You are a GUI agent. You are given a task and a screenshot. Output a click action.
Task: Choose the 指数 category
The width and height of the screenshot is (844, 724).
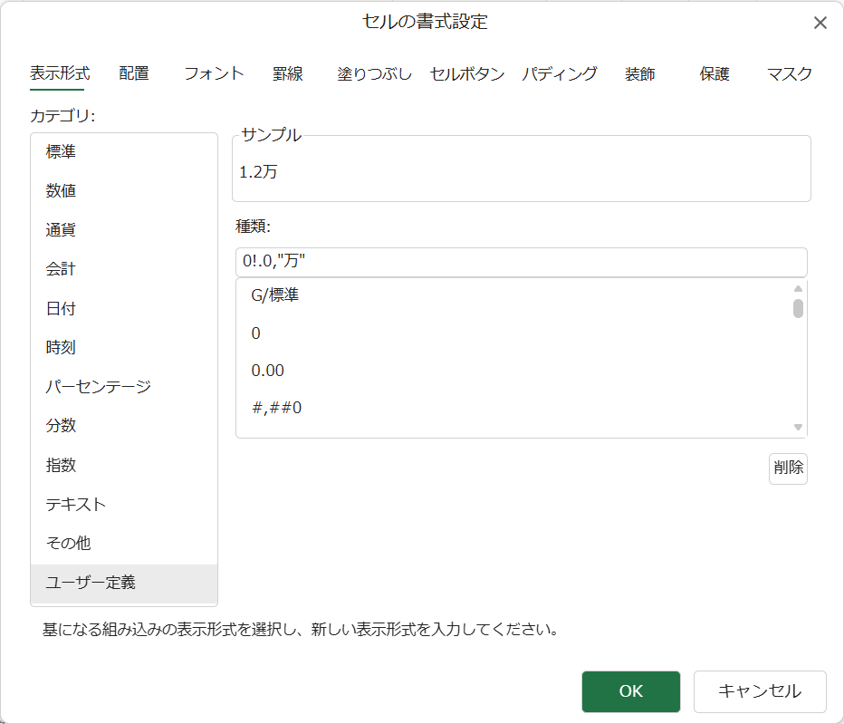pyautogui.click(x=124, y=465)
